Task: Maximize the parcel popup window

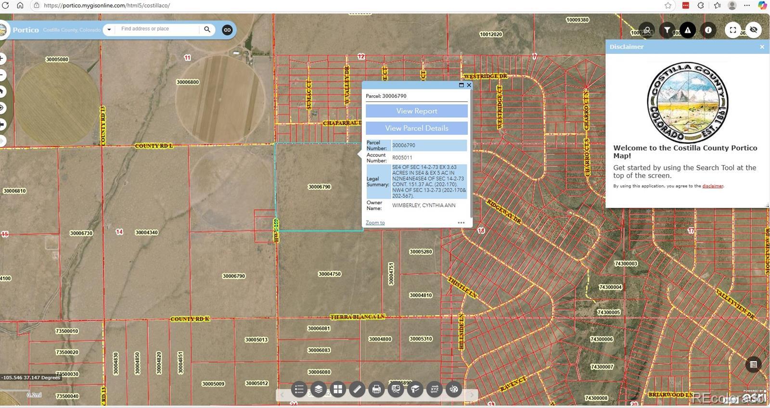Action: coord(461,85)
